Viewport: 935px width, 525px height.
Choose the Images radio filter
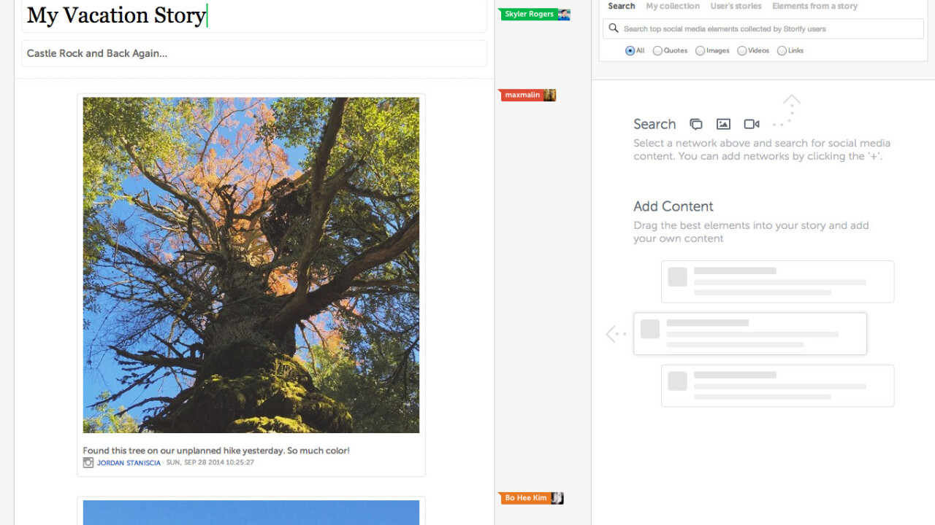[x=700, y=51]
